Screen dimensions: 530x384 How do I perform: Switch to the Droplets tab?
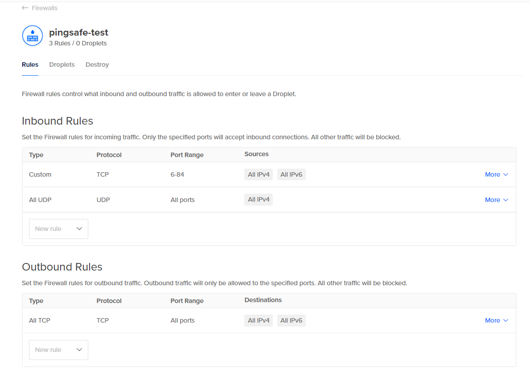62,65
